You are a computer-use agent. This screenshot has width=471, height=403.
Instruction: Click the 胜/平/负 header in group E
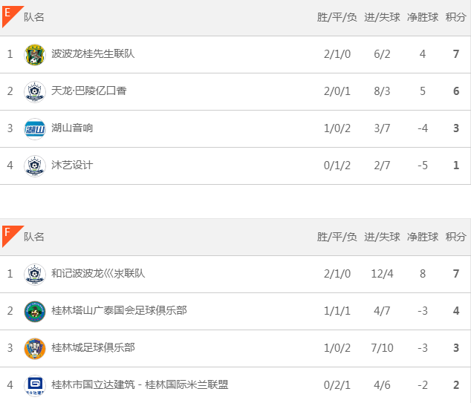tap(337, 18)
